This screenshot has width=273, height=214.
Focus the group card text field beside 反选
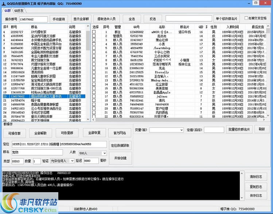[189, 19]
